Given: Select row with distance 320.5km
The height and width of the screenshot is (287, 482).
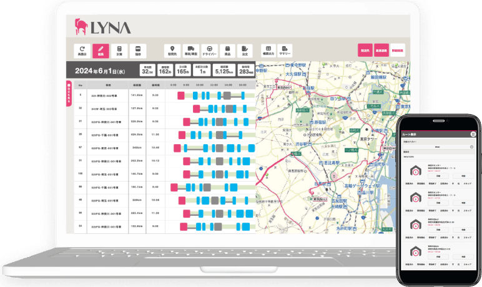Looking at the screenshot, I should coord(165,122).
